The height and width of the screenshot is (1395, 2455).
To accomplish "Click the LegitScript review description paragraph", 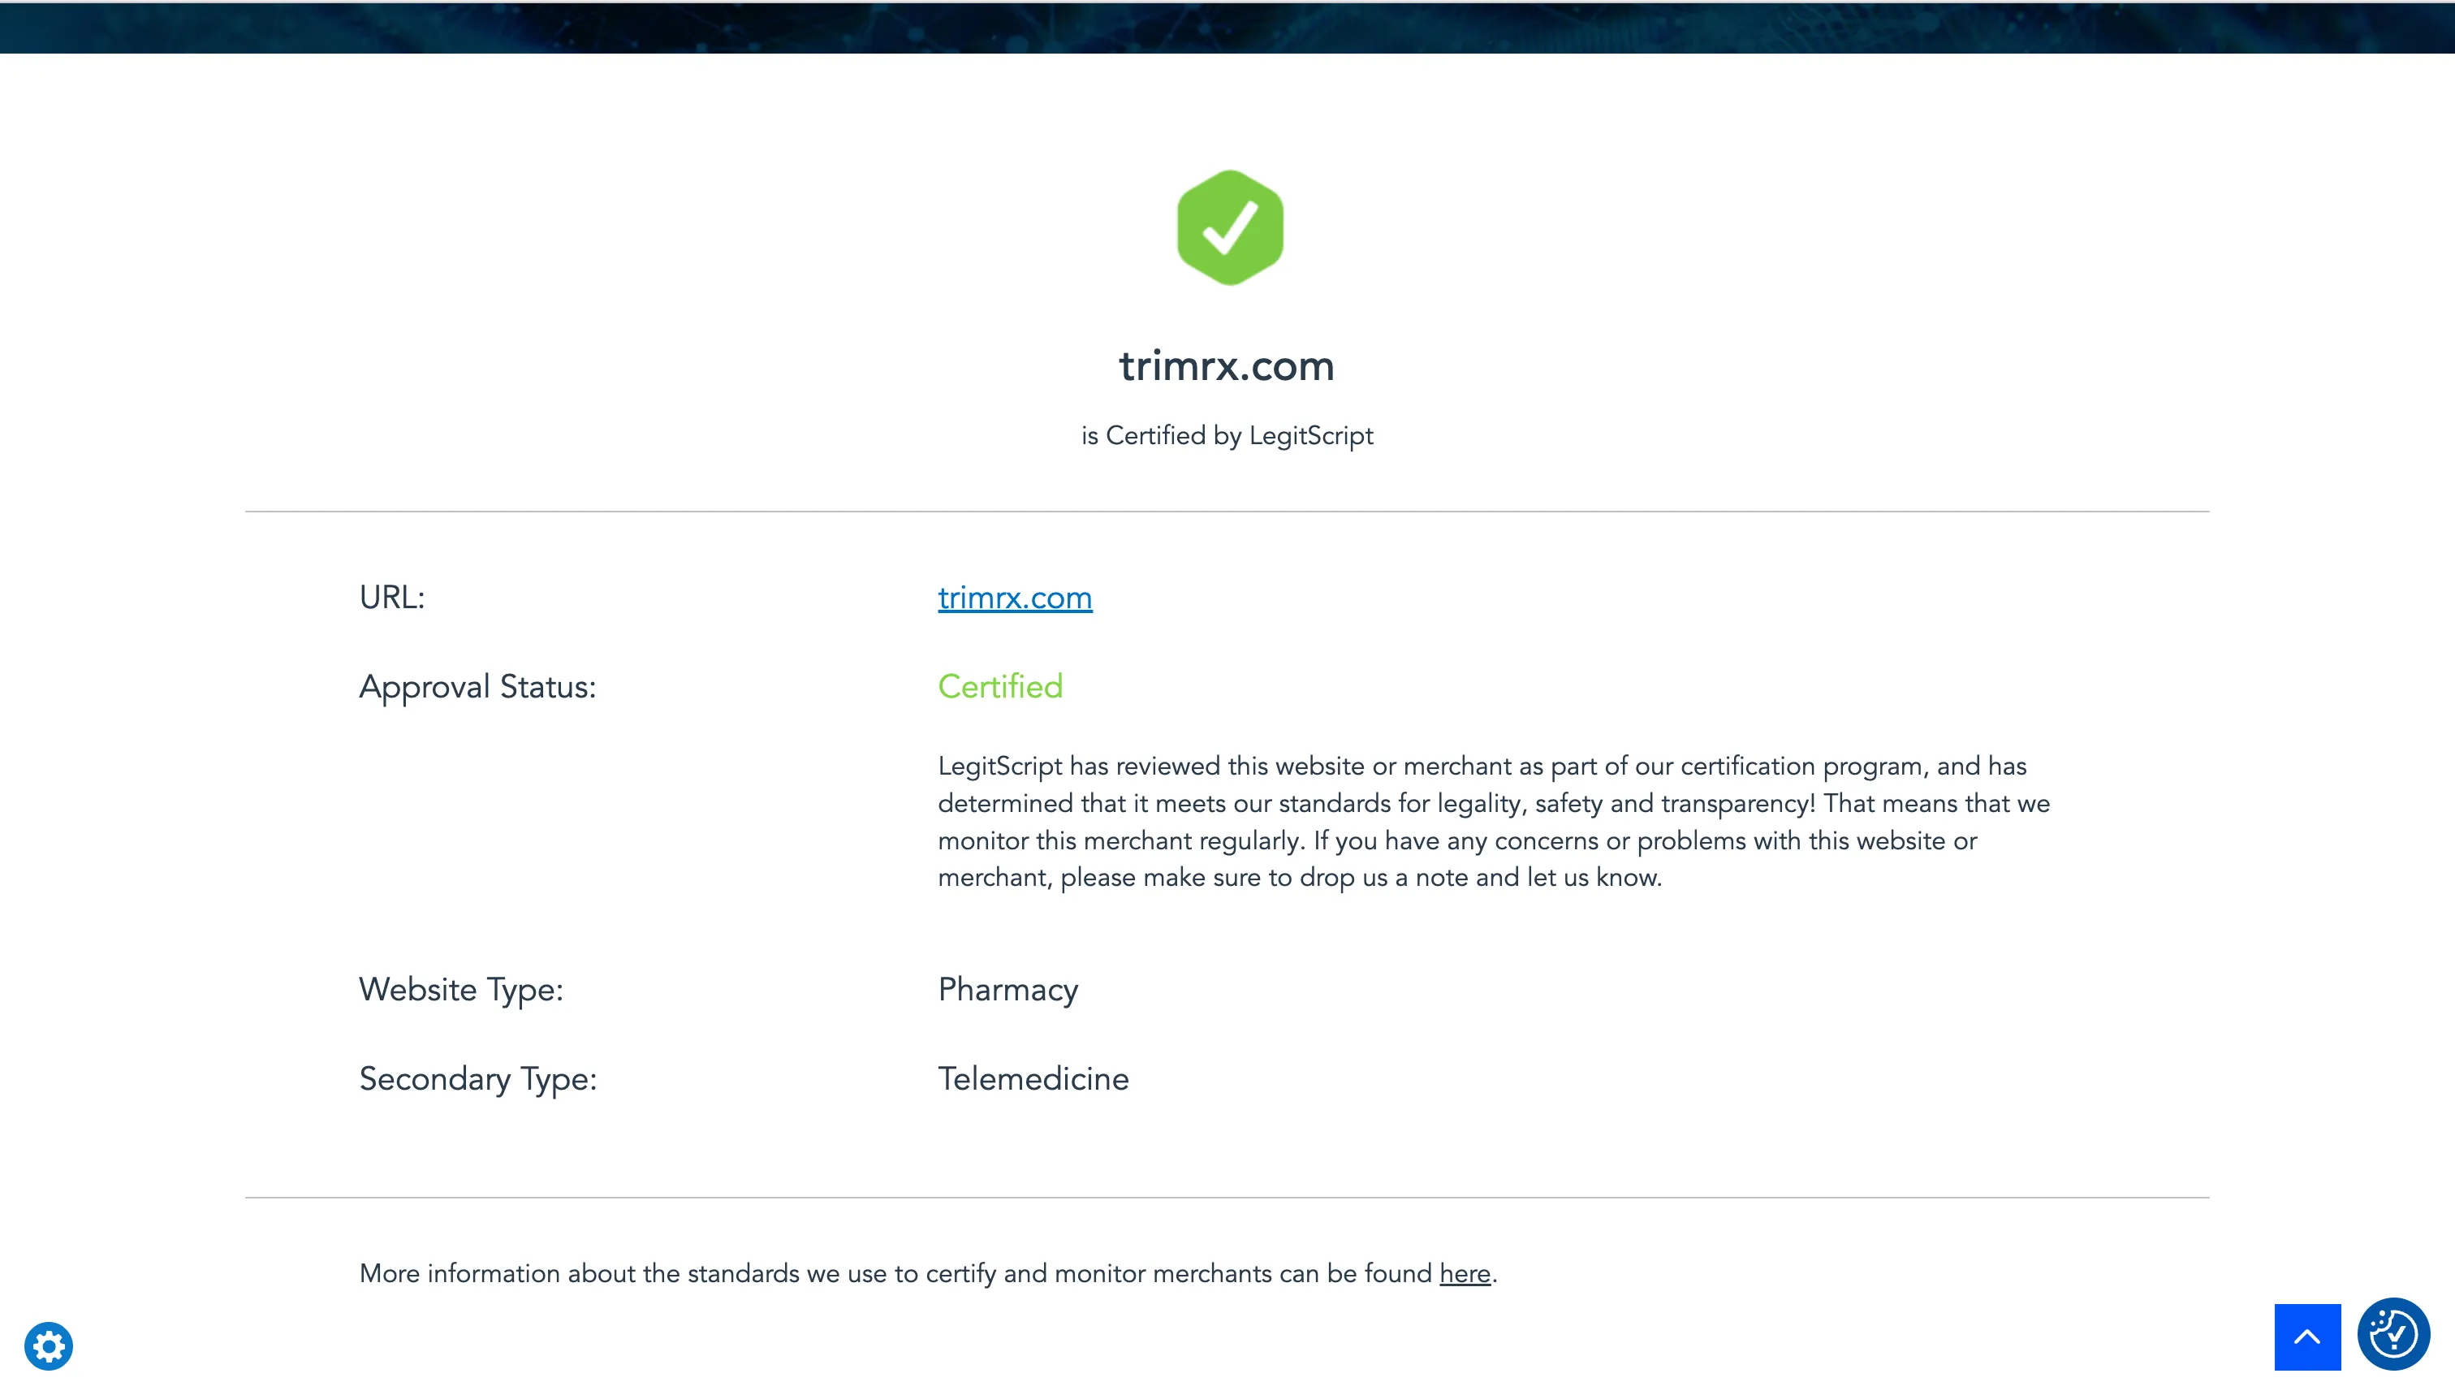I will coord(1493,822).
